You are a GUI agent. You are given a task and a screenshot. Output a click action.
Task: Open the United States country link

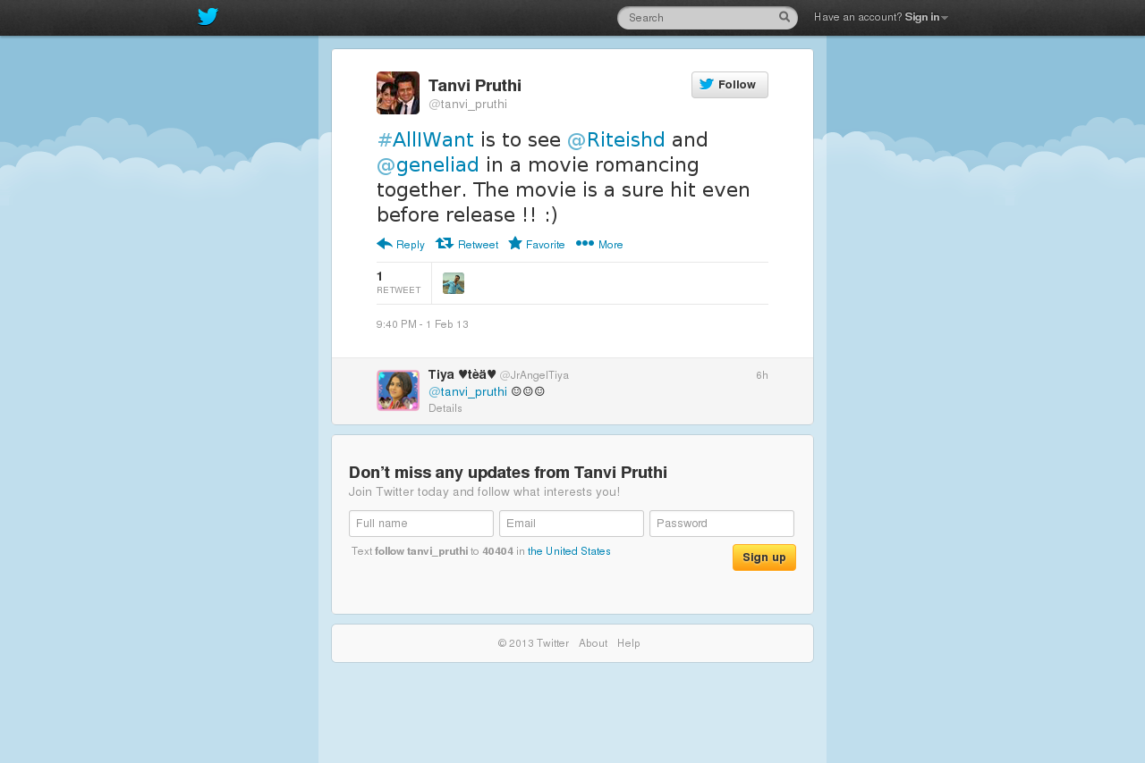click(569, 551)
